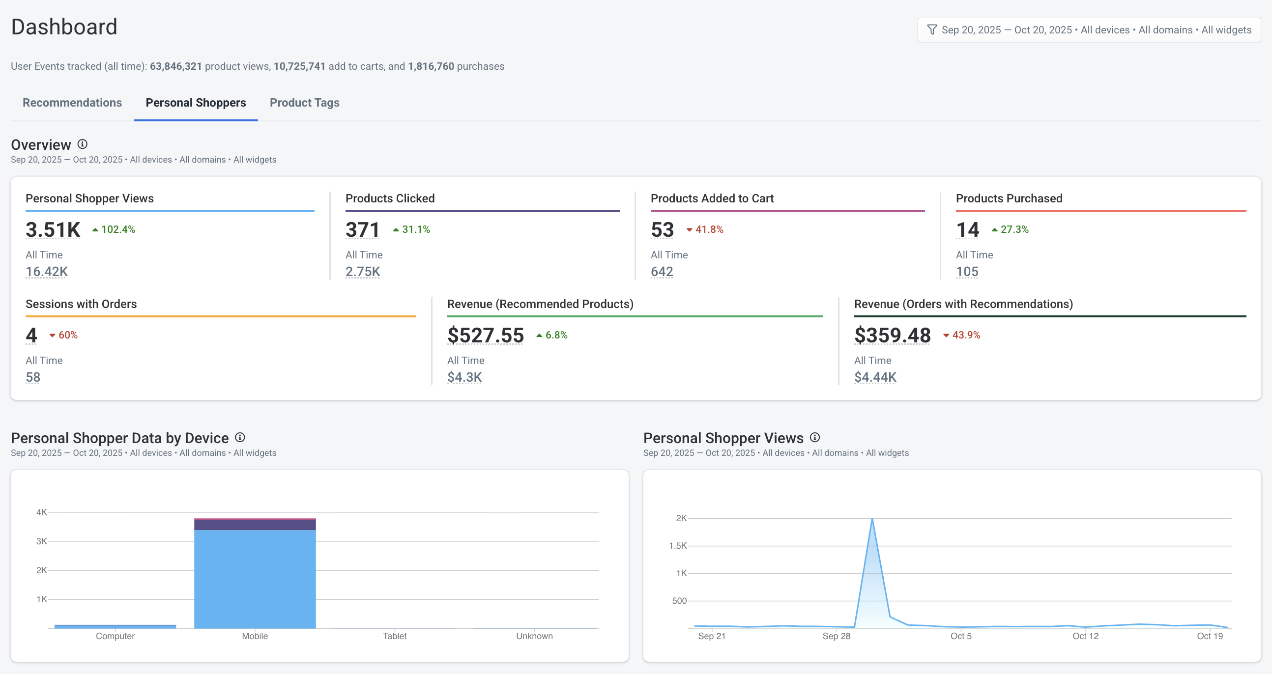The height and width of the screenshot is (674, 1272).
Task: Open the filter funnel icon top right
Action: (x=932, y=29)
